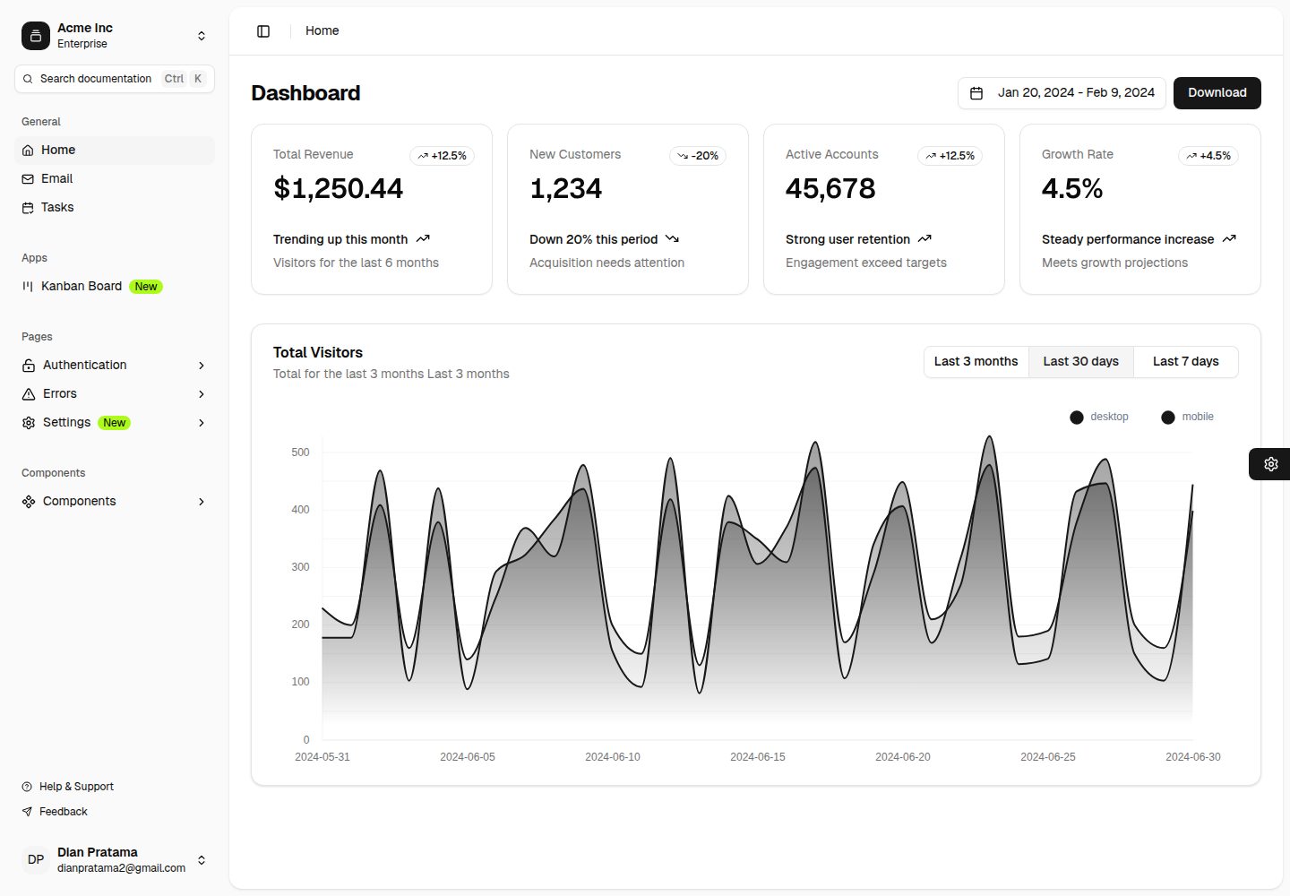Click the Search documentation field
This screenshot has width=1290, height=896.
click(x=115, y=79)
